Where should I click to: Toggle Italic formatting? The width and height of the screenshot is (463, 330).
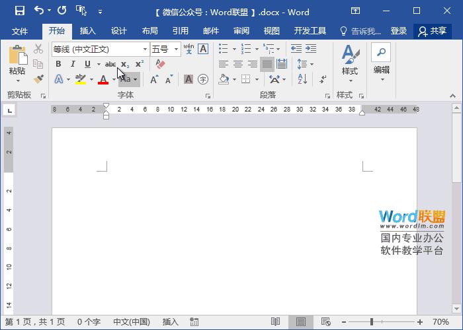click(73, 64)
